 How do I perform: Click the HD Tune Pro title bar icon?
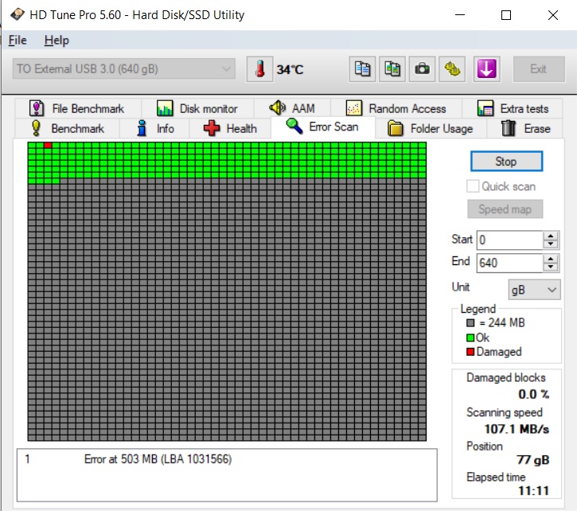coord(18,15)
